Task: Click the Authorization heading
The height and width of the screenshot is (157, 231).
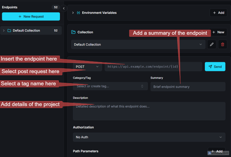Action: pyautogui.click(x=83, y=127)
